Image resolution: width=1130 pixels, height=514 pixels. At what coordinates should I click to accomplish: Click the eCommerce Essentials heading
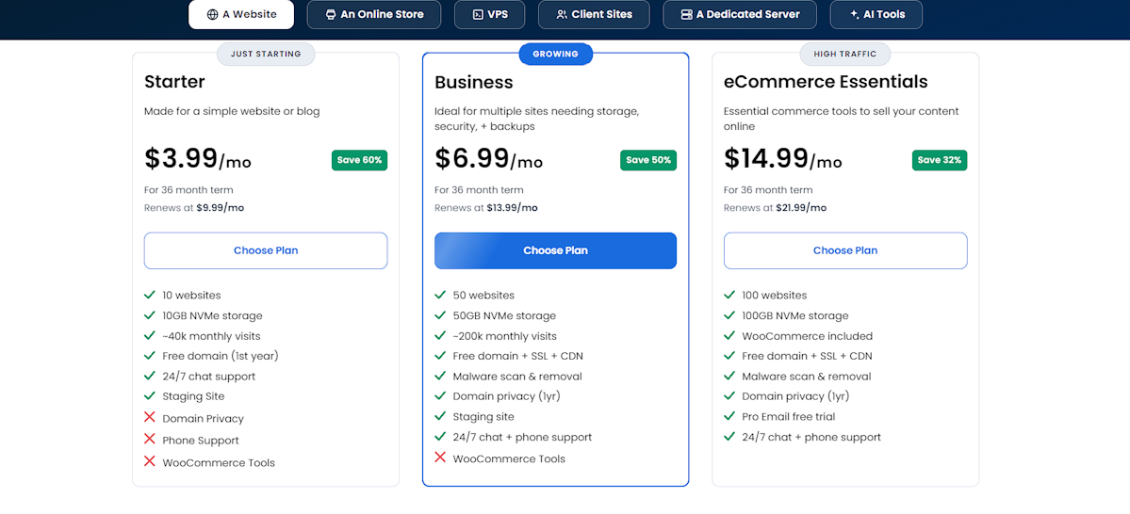coord(826,81)
